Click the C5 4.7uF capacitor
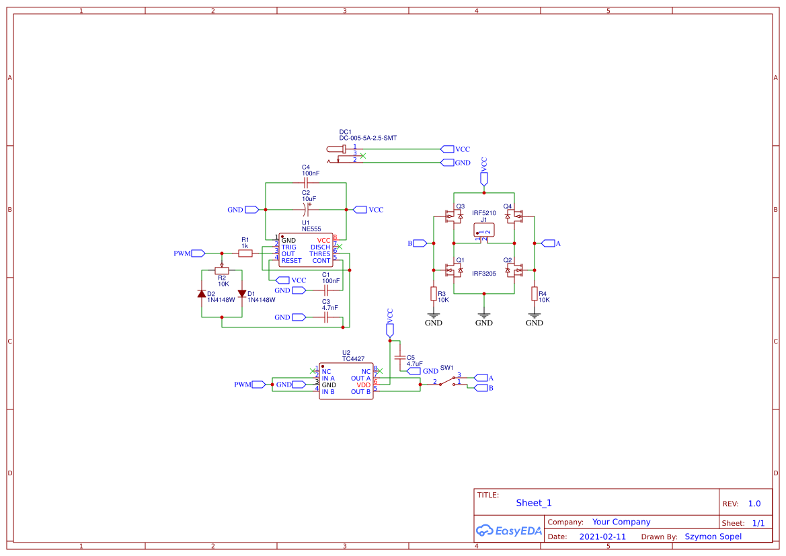Screen dimensions: 786x556 point(400,357)
